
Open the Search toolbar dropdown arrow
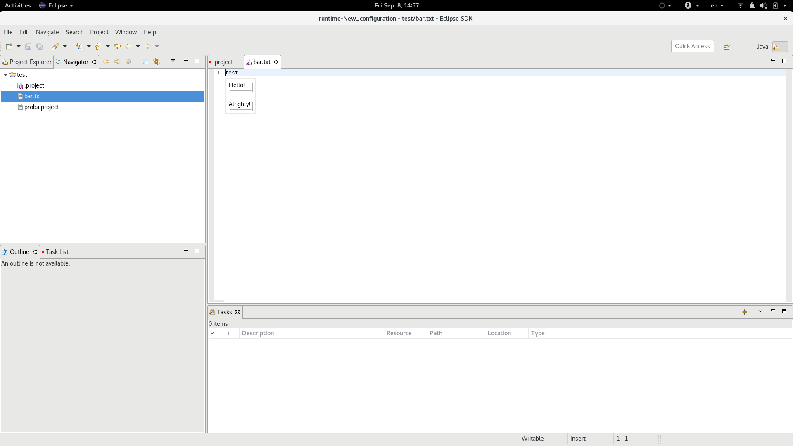coord(65,46)
